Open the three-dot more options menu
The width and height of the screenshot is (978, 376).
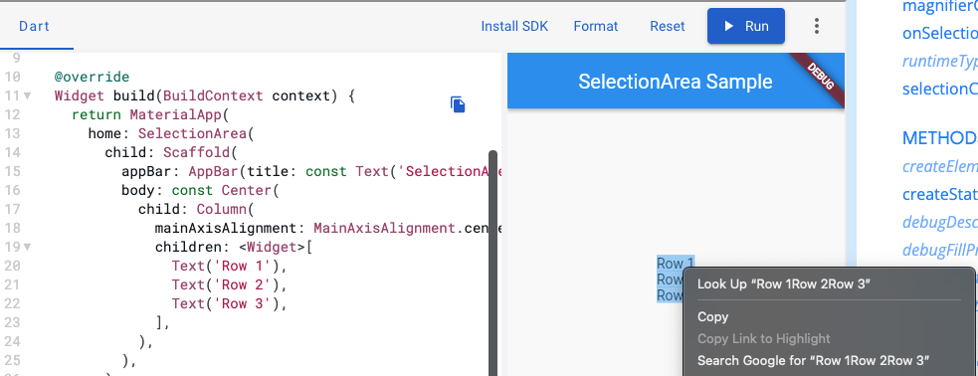click(x=817, y=26)
